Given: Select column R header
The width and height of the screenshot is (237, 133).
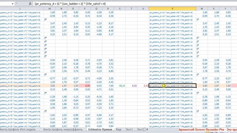Looking at the screenshot, I should click(x=108, y=9).
